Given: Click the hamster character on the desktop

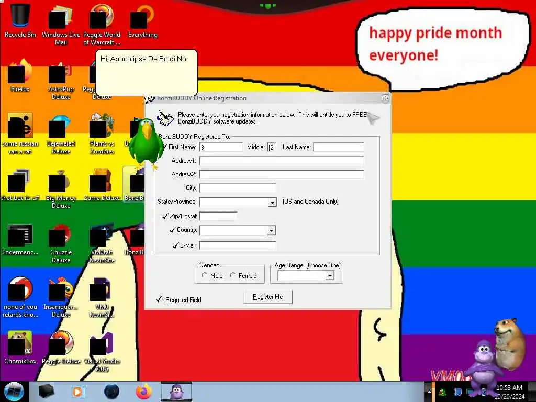Looking at the screenshot, I should tap(509, 343).
